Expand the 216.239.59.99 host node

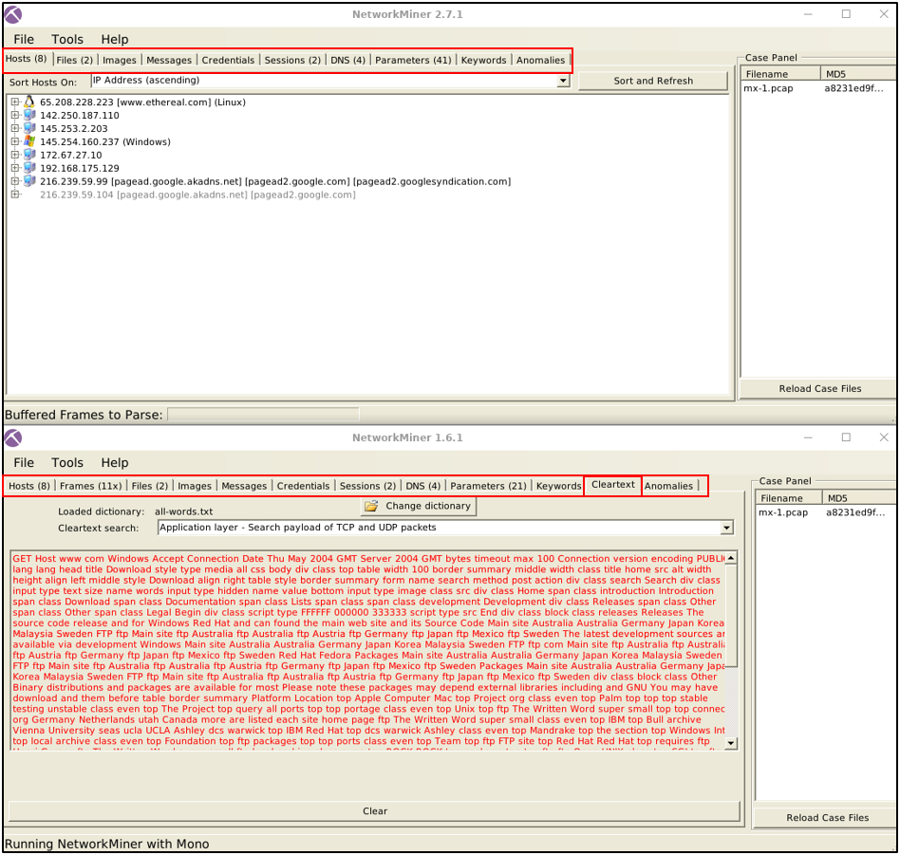tap(15, 180)
